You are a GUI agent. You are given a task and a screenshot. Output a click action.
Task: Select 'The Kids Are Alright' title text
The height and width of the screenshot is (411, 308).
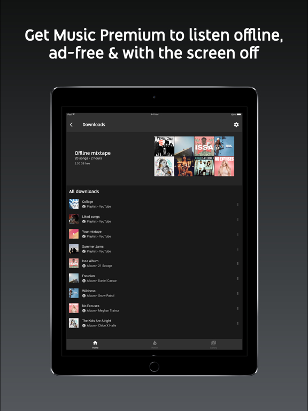tap(97, 321)
